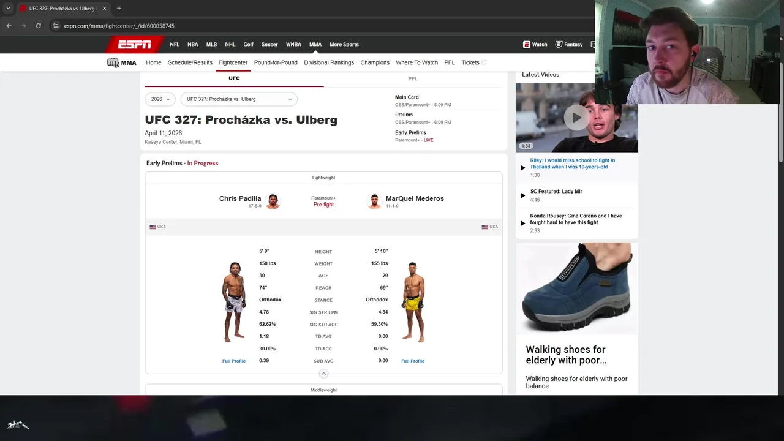This screenshot has height=441, width=784.
Task: Open the 2026 year dropdown
Action: [160, 99]
